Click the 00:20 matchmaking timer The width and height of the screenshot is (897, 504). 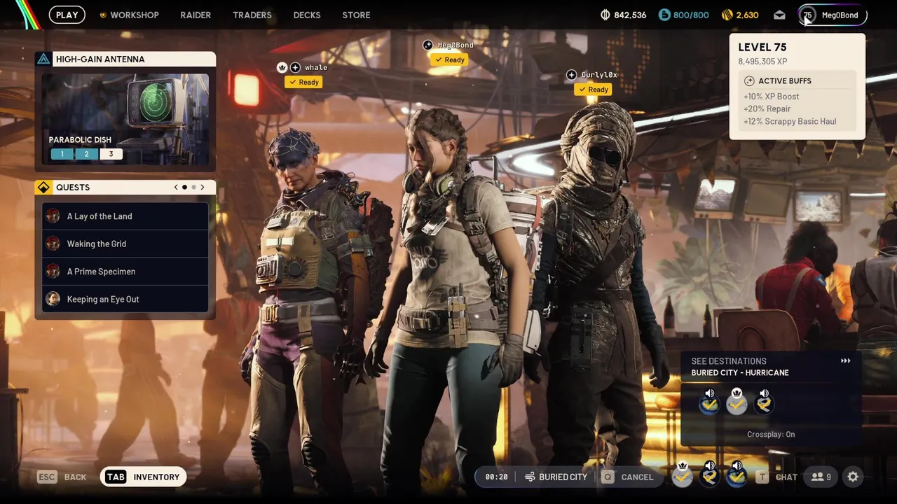click(x=496, y=477)
